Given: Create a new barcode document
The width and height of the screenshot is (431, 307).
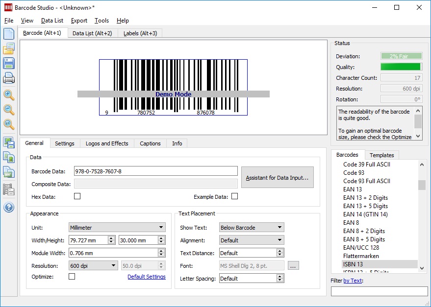Looking at the screenshot, I should click(9, 33).
